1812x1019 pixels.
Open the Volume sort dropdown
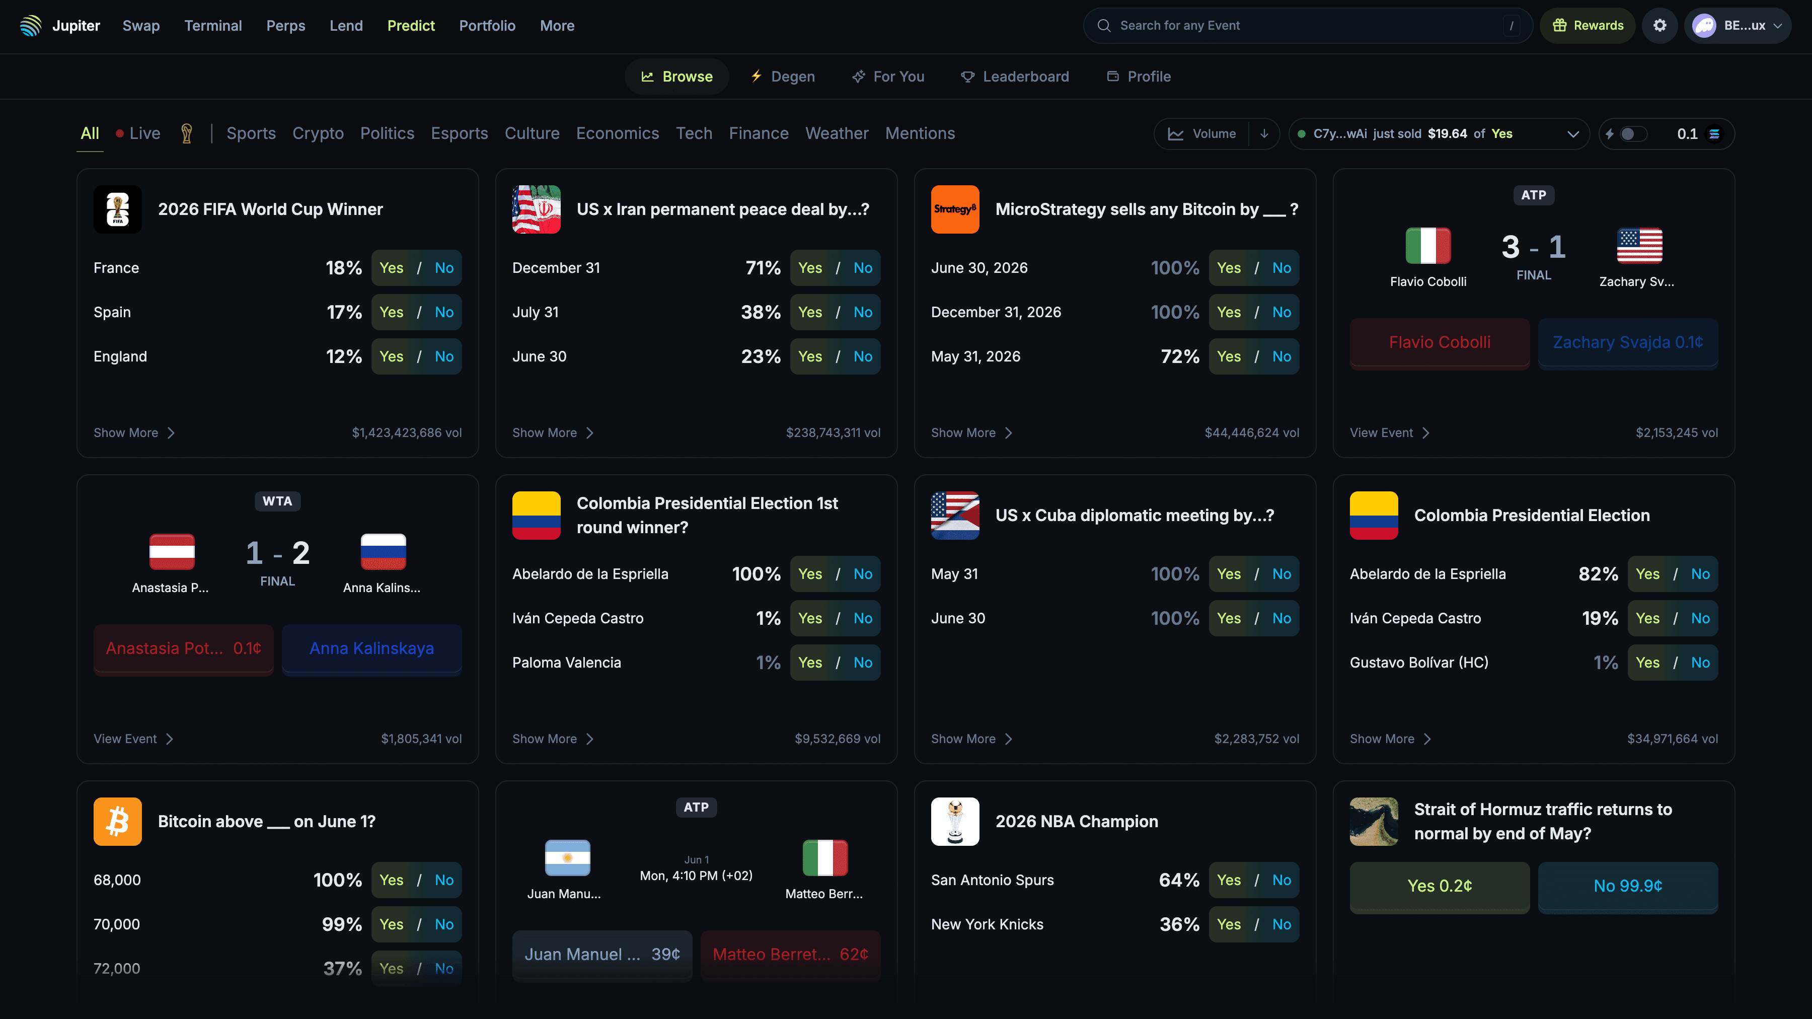coord(1201,134)
